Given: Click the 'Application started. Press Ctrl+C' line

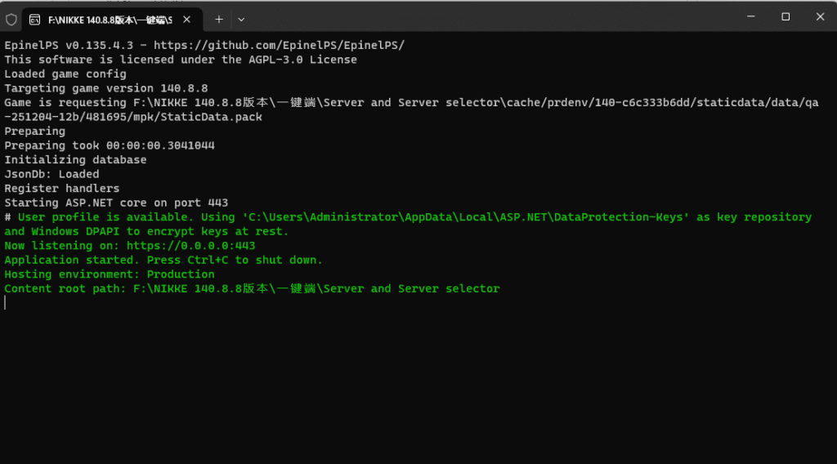Looking at the screenshot, I should (x=163, y=260).
